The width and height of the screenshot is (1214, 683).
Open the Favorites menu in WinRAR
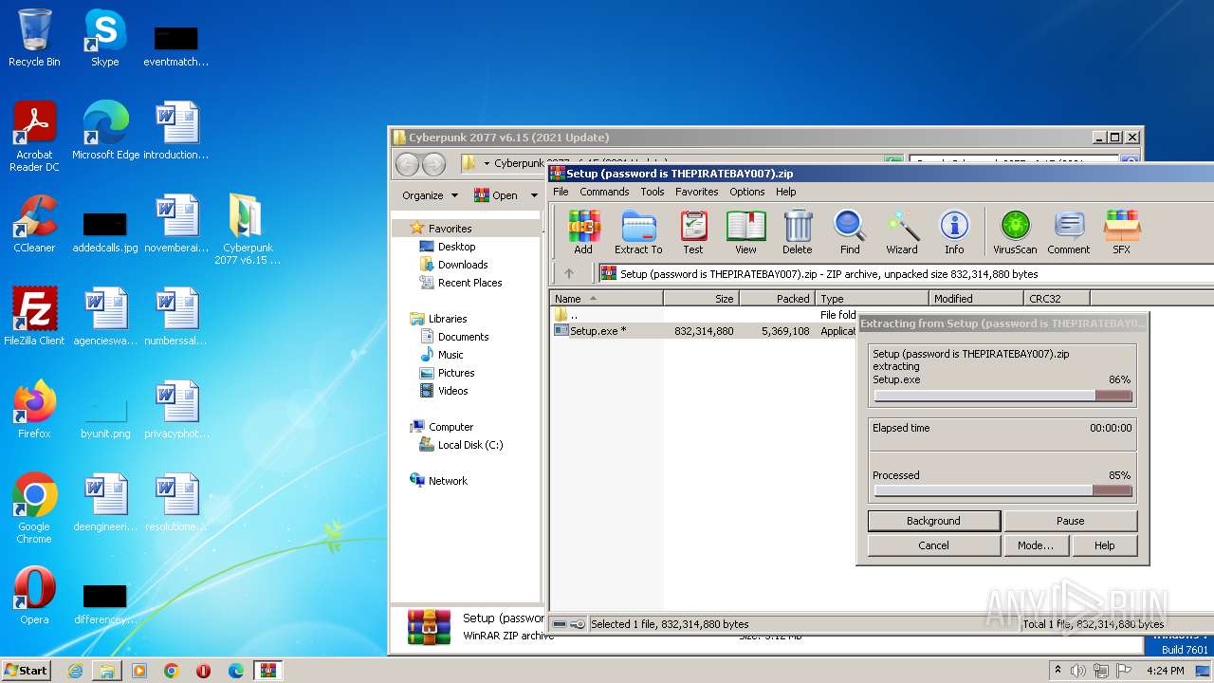pos(696,192)
